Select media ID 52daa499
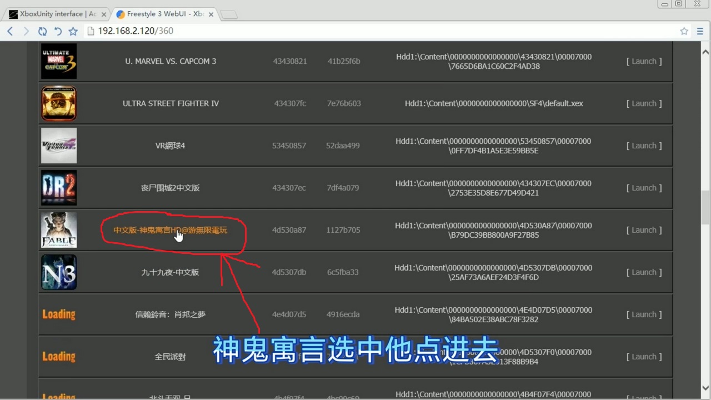Screen dimensions: 711x400 click(343, 146)
